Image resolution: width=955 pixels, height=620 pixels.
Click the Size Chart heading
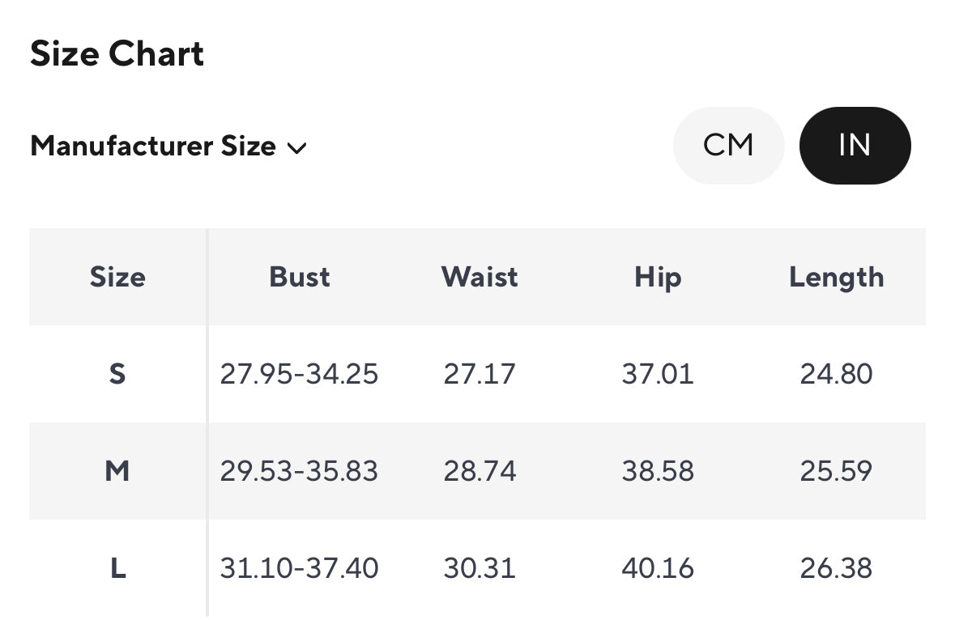click(x=117, y=54)
